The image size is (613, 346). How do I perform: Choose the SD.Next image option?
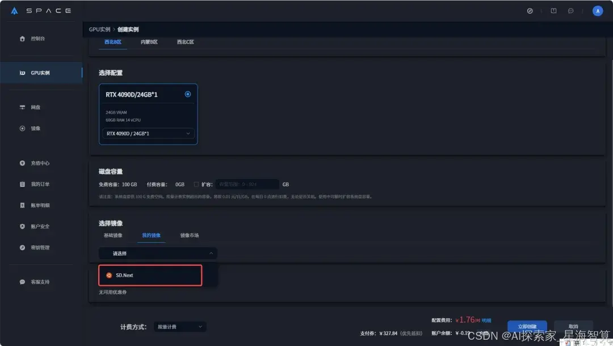coord(150,276)
